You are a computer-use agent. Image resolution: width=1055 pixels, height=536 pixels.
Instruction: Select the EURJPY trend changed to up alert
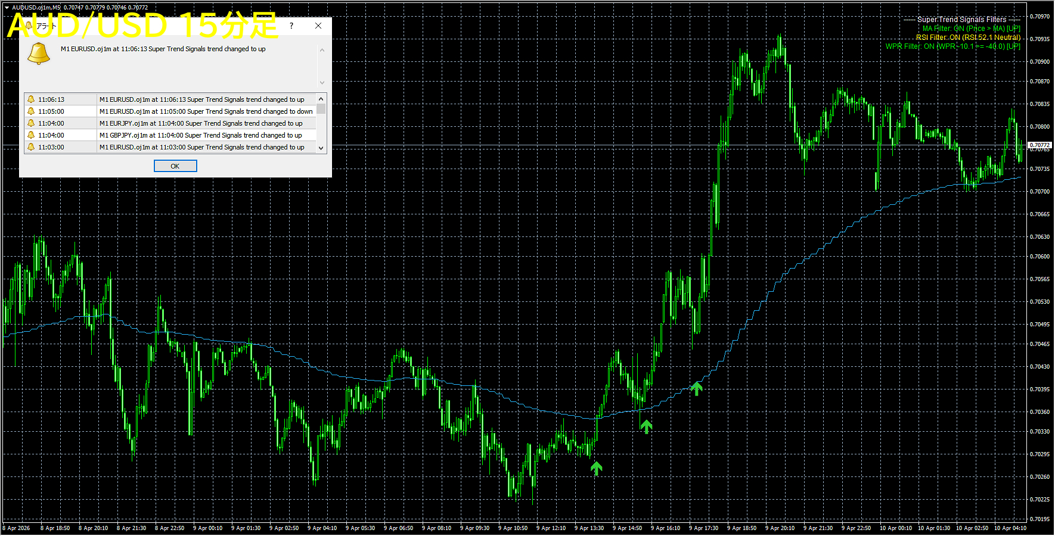[x=201, y=123]
